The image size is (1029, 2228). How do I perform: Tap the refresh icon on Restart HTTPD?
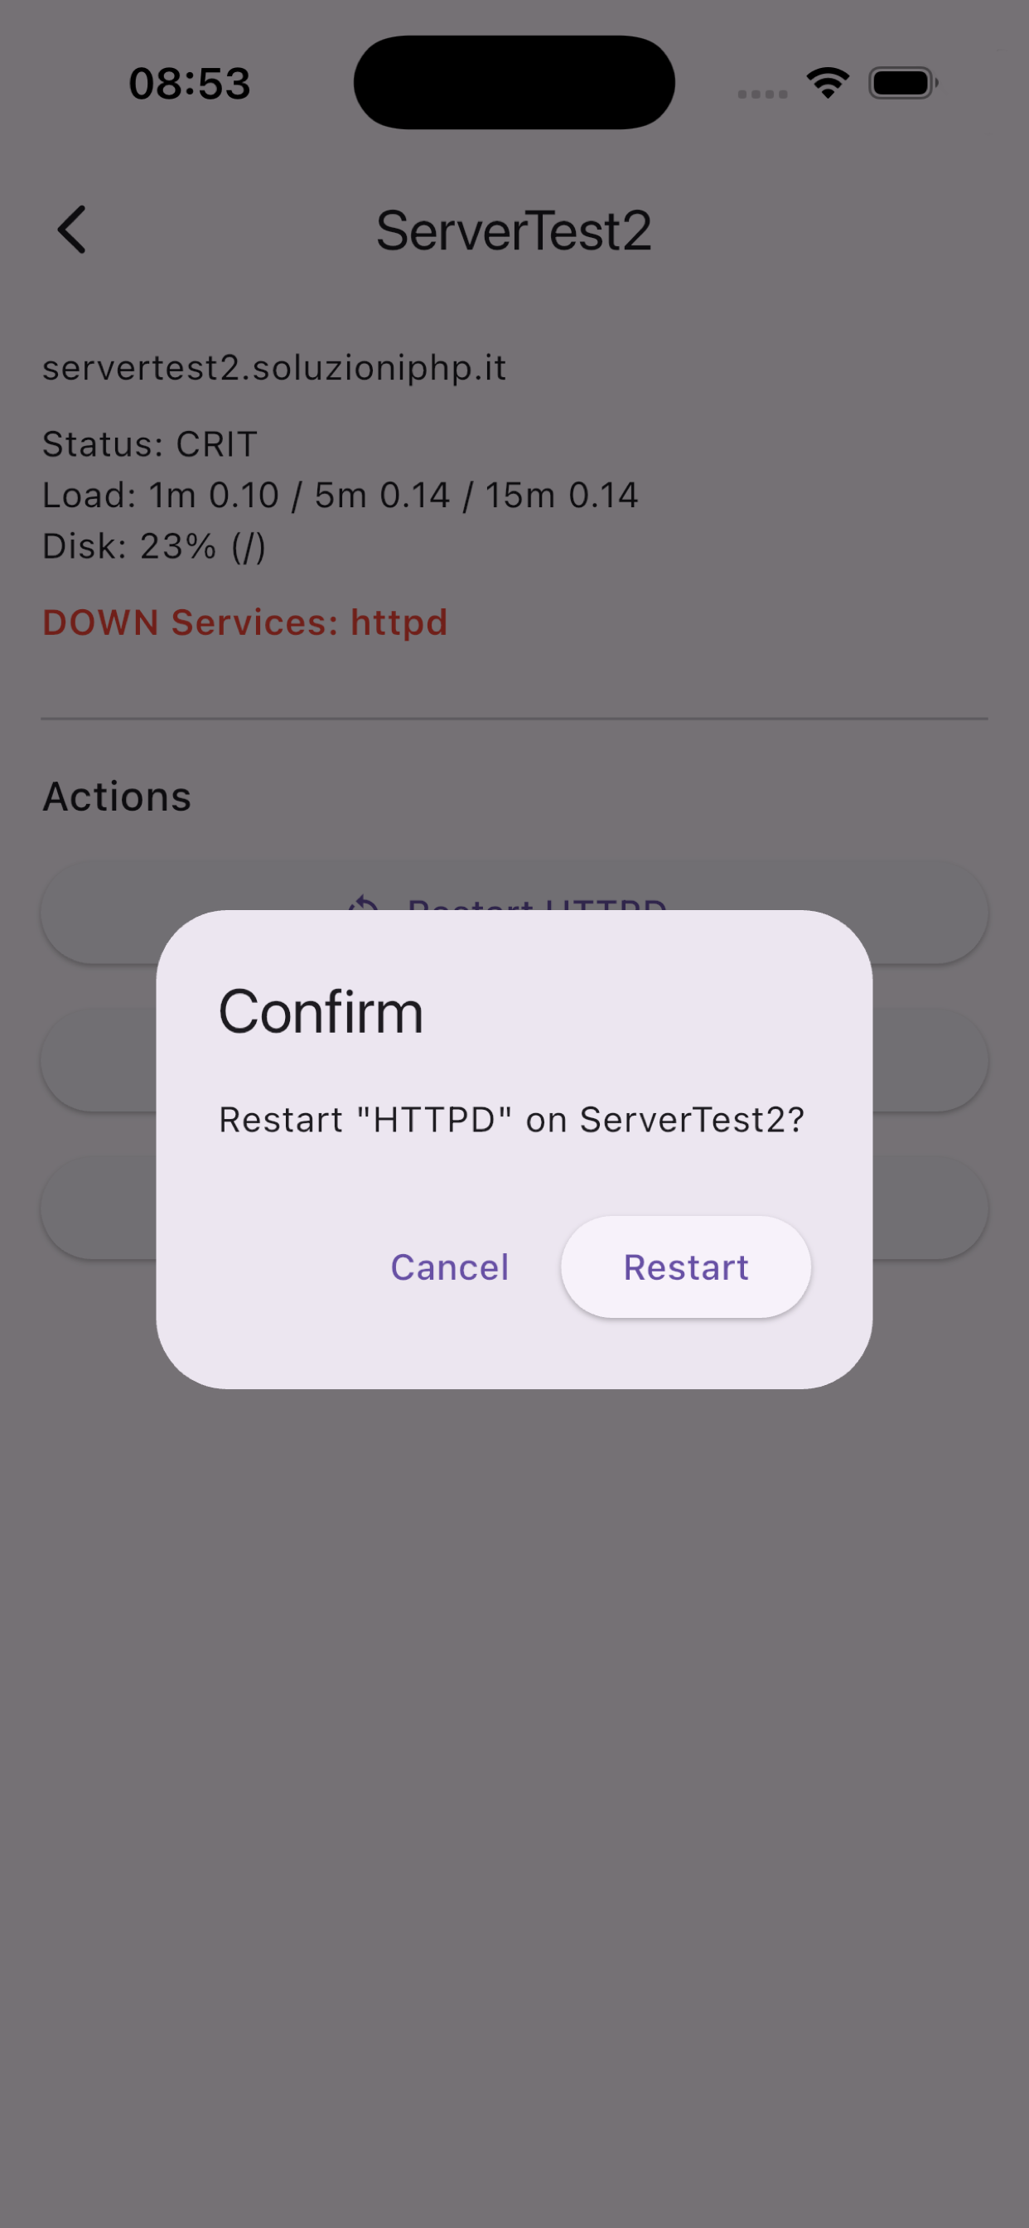[363, 903]
